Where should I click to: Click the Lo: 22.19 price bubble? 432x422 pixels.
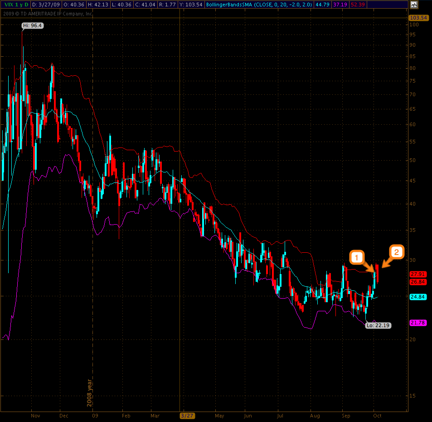click(379, 325)
